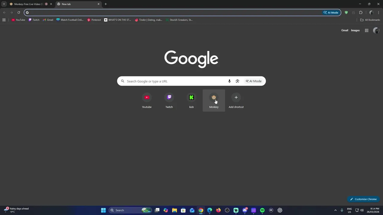Expand the All Bookmarks folder
383x215 pixels.
(x=370, y=20)
